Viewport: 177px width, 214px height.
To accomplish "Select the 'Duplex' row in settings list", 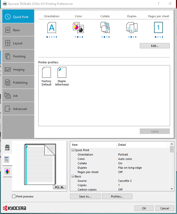I will 120,168.
